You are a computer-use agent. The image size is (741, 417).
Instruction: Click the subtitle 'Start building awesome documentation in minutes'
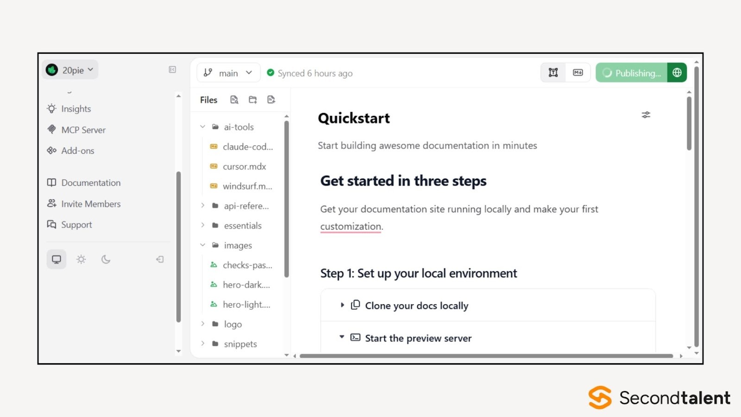point(427,145)
